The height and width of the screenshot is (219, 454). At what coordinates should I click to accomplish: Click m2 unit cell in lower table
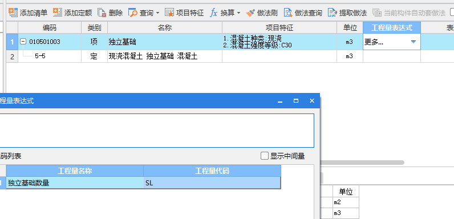pos(346,202)
